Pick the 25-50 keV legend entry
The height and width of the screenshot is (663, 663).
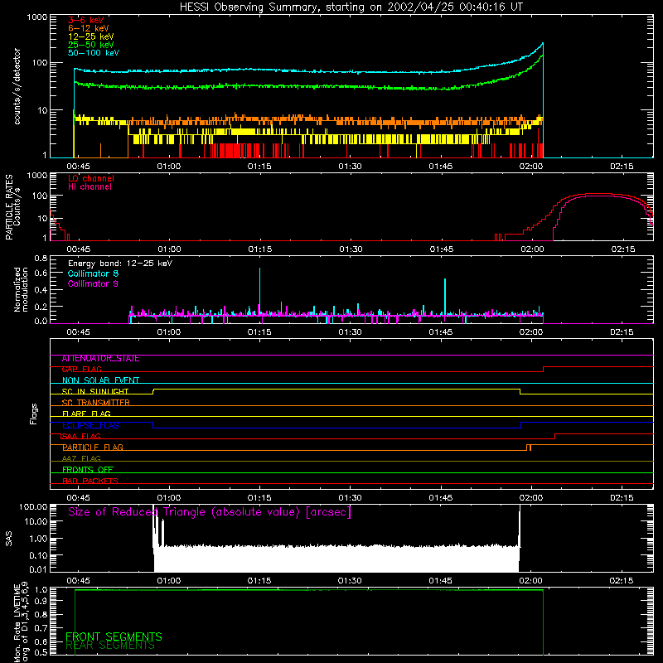click(x=91, y=45)
